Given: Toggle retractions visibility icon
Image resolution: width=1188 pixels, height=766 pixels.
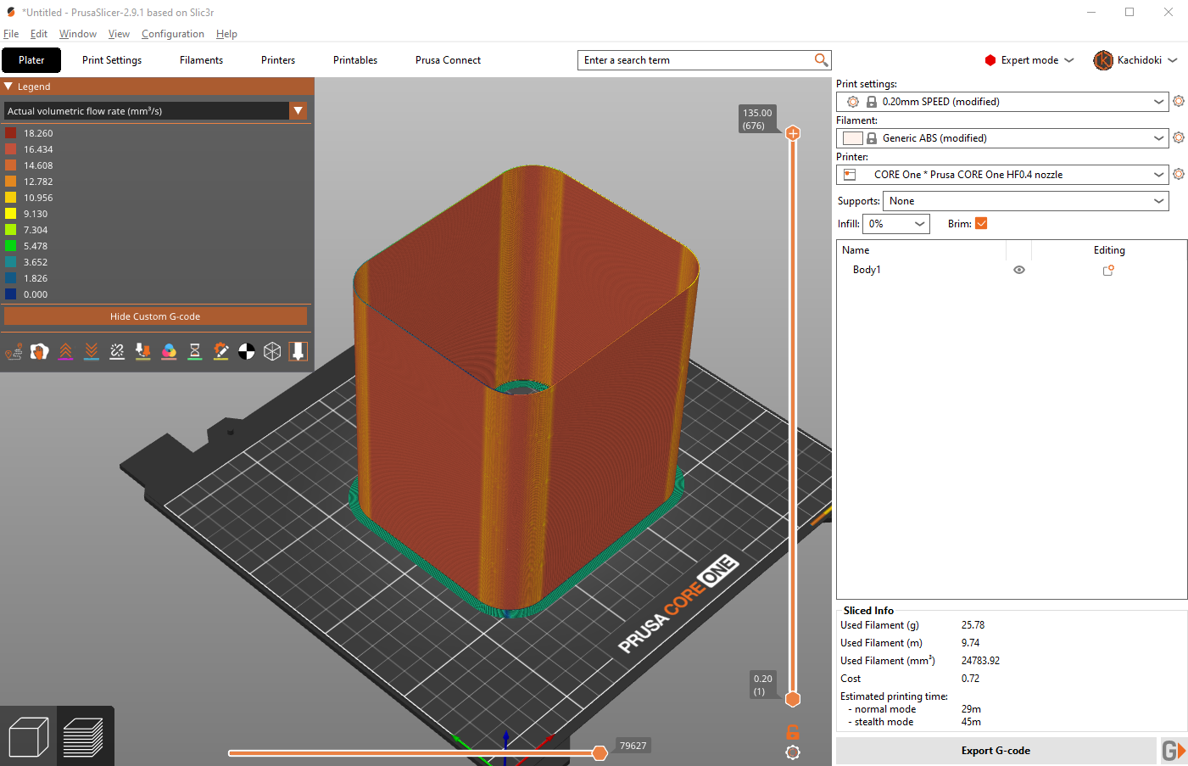Looking at the screenshot, I should click(x=65, y=351).
